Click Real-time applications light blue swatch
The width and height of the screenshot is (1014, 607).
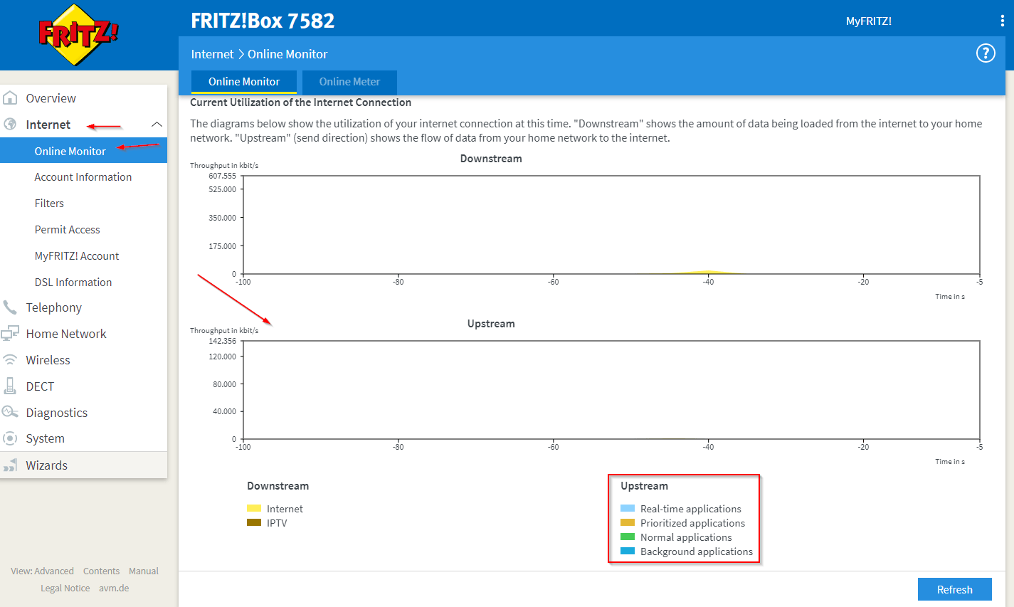[x=628, y=508]
